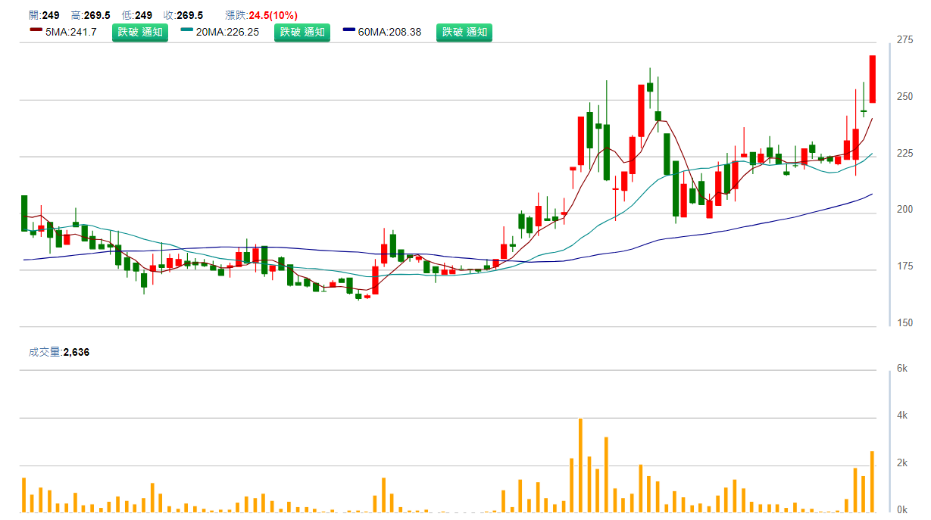Toggle the 60MA:208.38 legend label

point(389,32)
